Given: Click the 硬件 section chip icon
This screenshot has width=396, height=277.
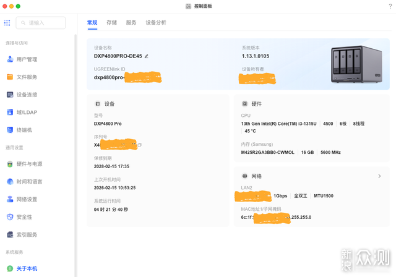Looking at the screenshot, I should tap(245, 104).
